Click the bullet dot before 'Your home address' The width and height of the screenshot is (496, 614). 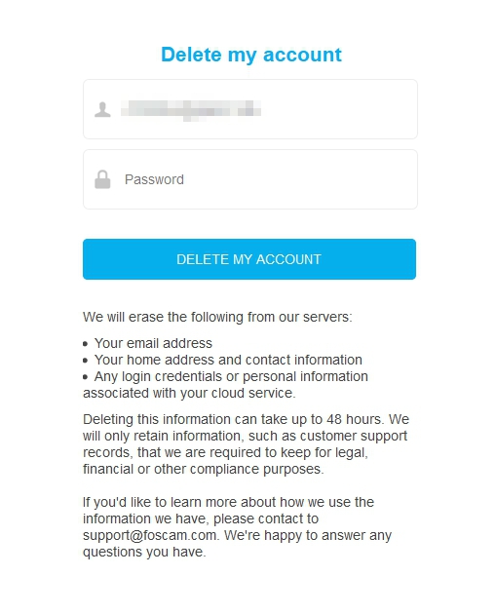(86, 361)
